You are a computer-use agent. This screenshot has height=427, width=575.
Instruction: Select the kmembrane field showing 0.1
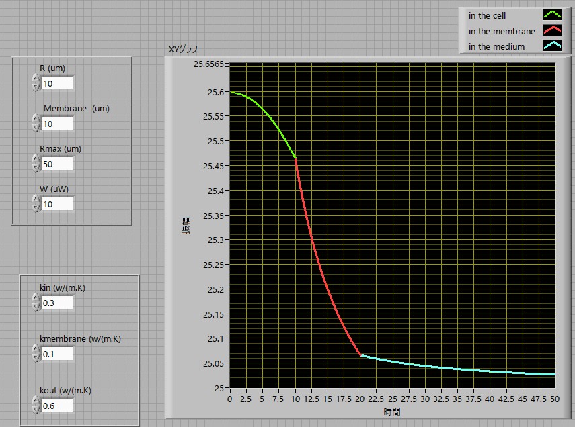tap(57, 353)
